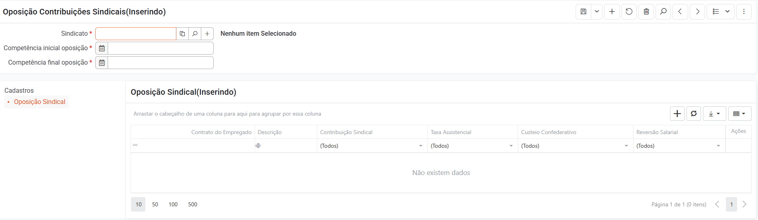Open the grid export download dropdown
This screenshot has width=758, height=220.
pyautogui.click(x=714, y=114)
